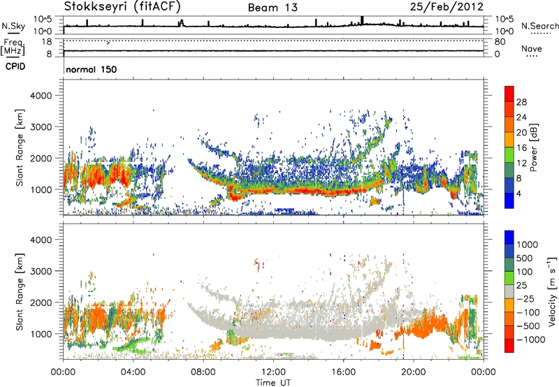Viewport: 559px width, 387px height.
Task: Click the "-25" velocity color bar label
Action: [x=525, y=298]
